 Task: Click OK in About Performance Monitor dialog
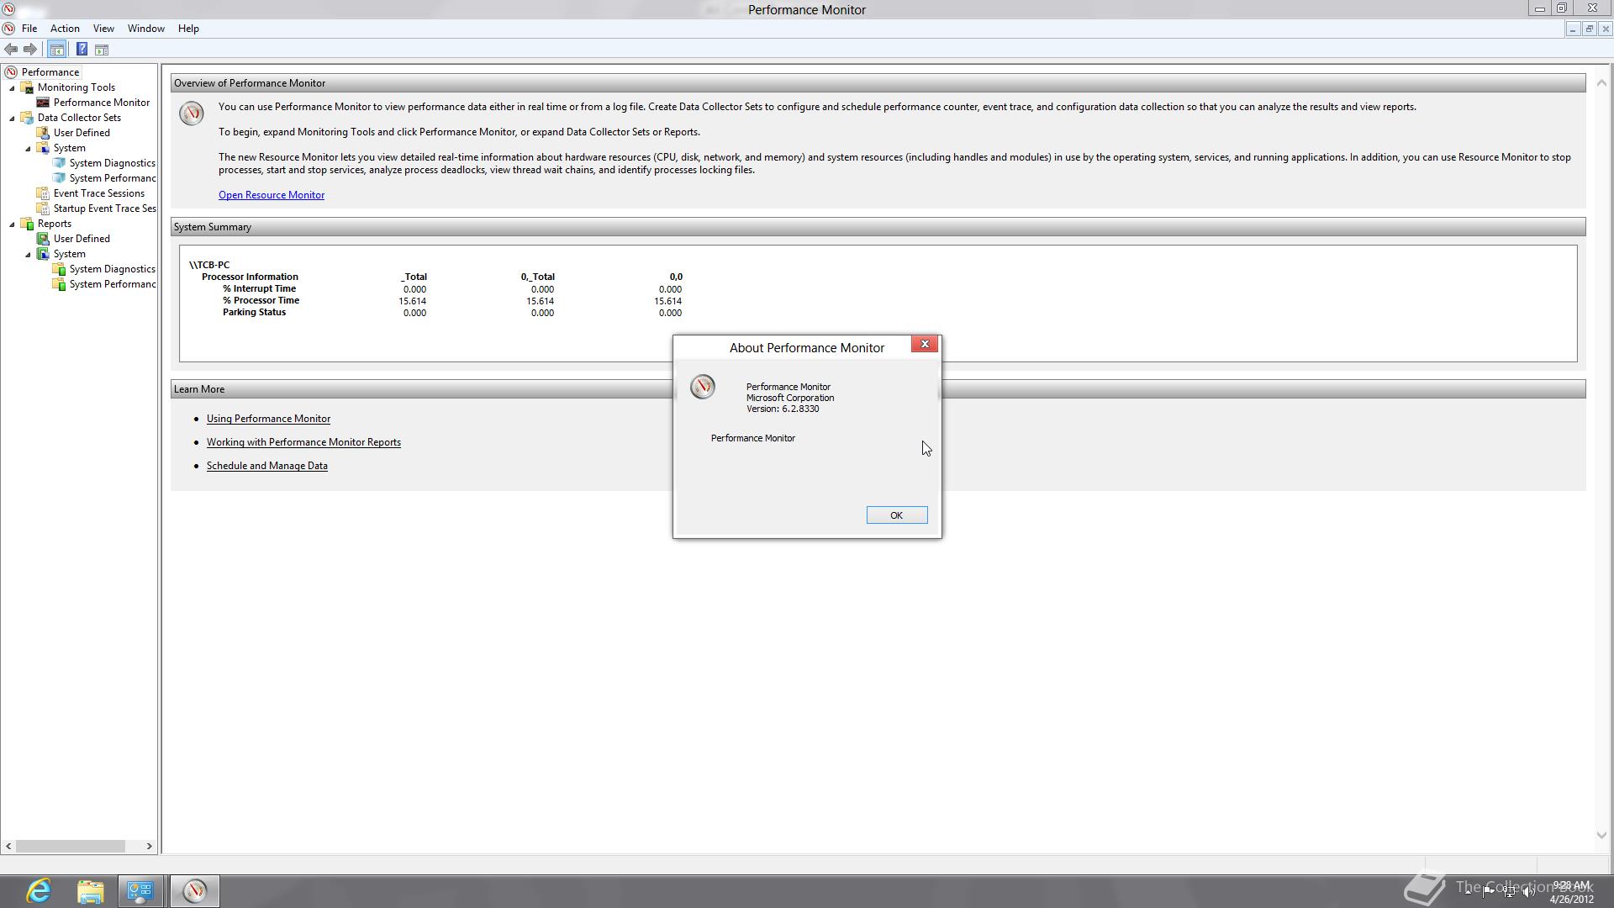(x=897, y=515)
